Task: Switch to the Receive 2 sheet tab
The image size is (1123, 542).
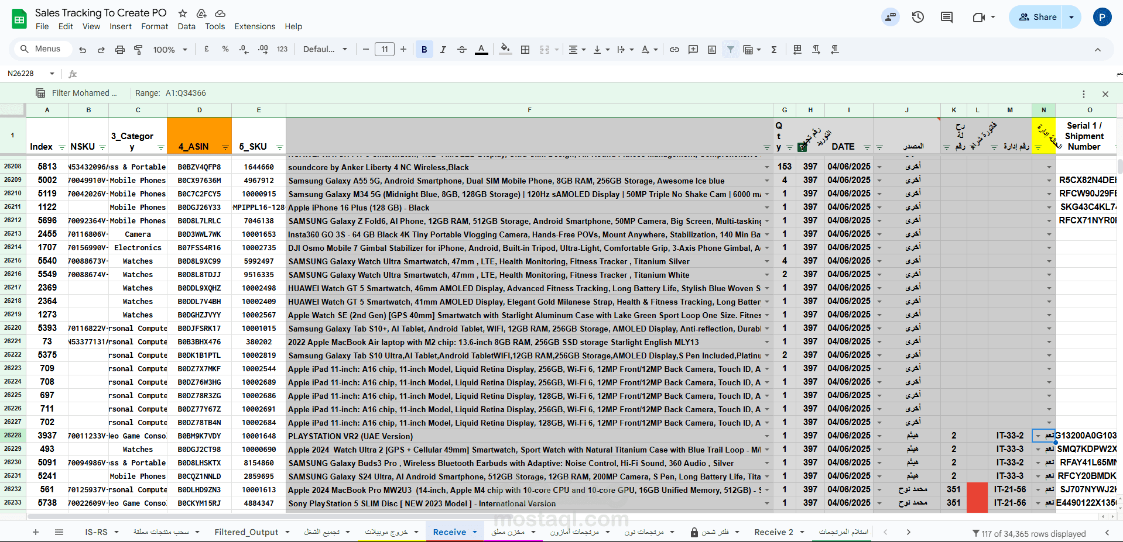Action: (x=773, y=532)
